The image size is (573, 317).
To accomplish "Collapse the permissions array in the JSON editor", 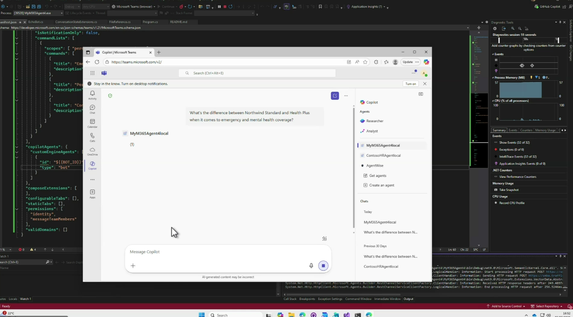I will click(x=17, y=209).
